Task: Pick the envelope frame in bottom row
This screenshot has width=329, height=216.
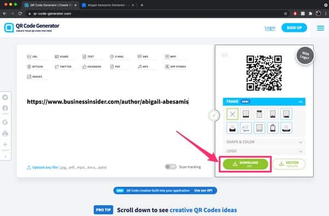Action: tap(232, 128)
